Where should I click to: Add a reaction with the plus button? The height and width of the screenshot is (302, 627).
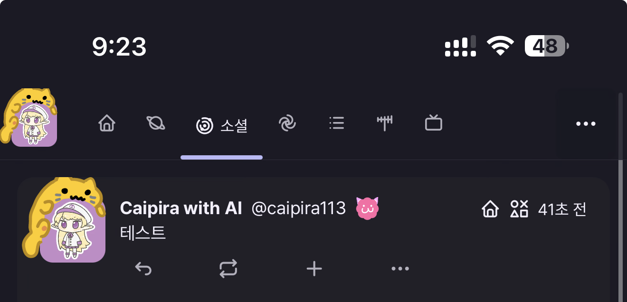314,269
